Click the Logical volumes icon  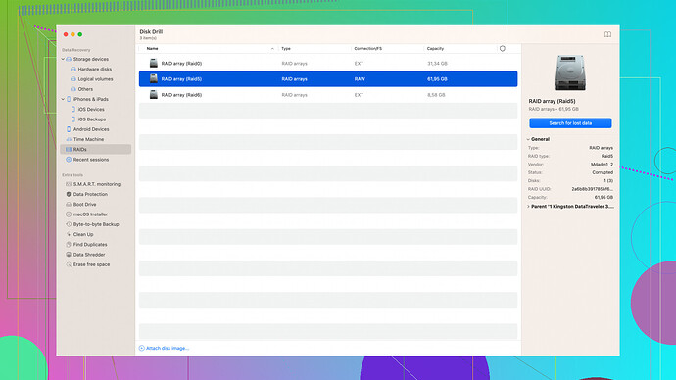coord(73,79)
